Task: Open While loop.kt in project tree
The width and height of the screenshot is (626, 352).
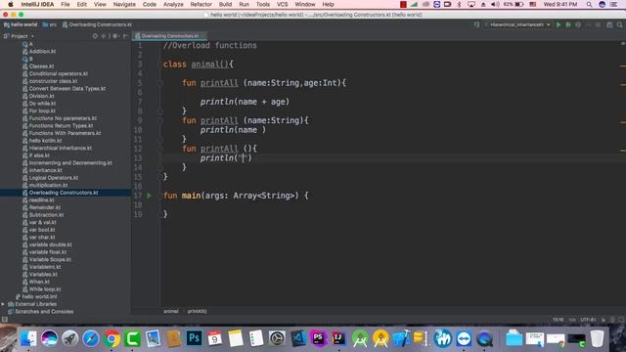Action: click(x=45, y=289)
